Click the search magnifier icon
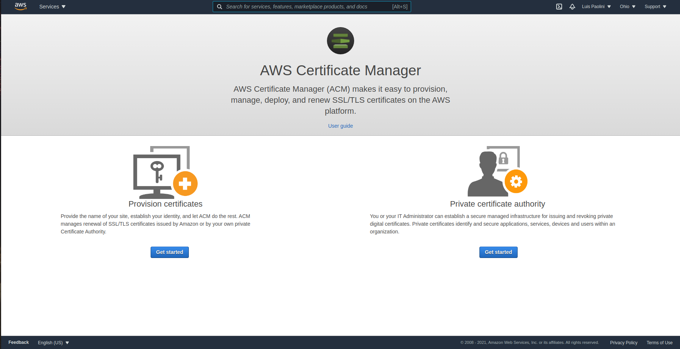The height and width of the screenshot is (349, 680). 219,7
